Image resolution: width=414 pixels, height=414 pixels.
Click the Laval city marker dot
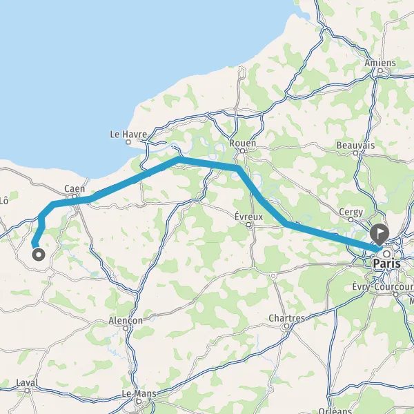(27, 391)
